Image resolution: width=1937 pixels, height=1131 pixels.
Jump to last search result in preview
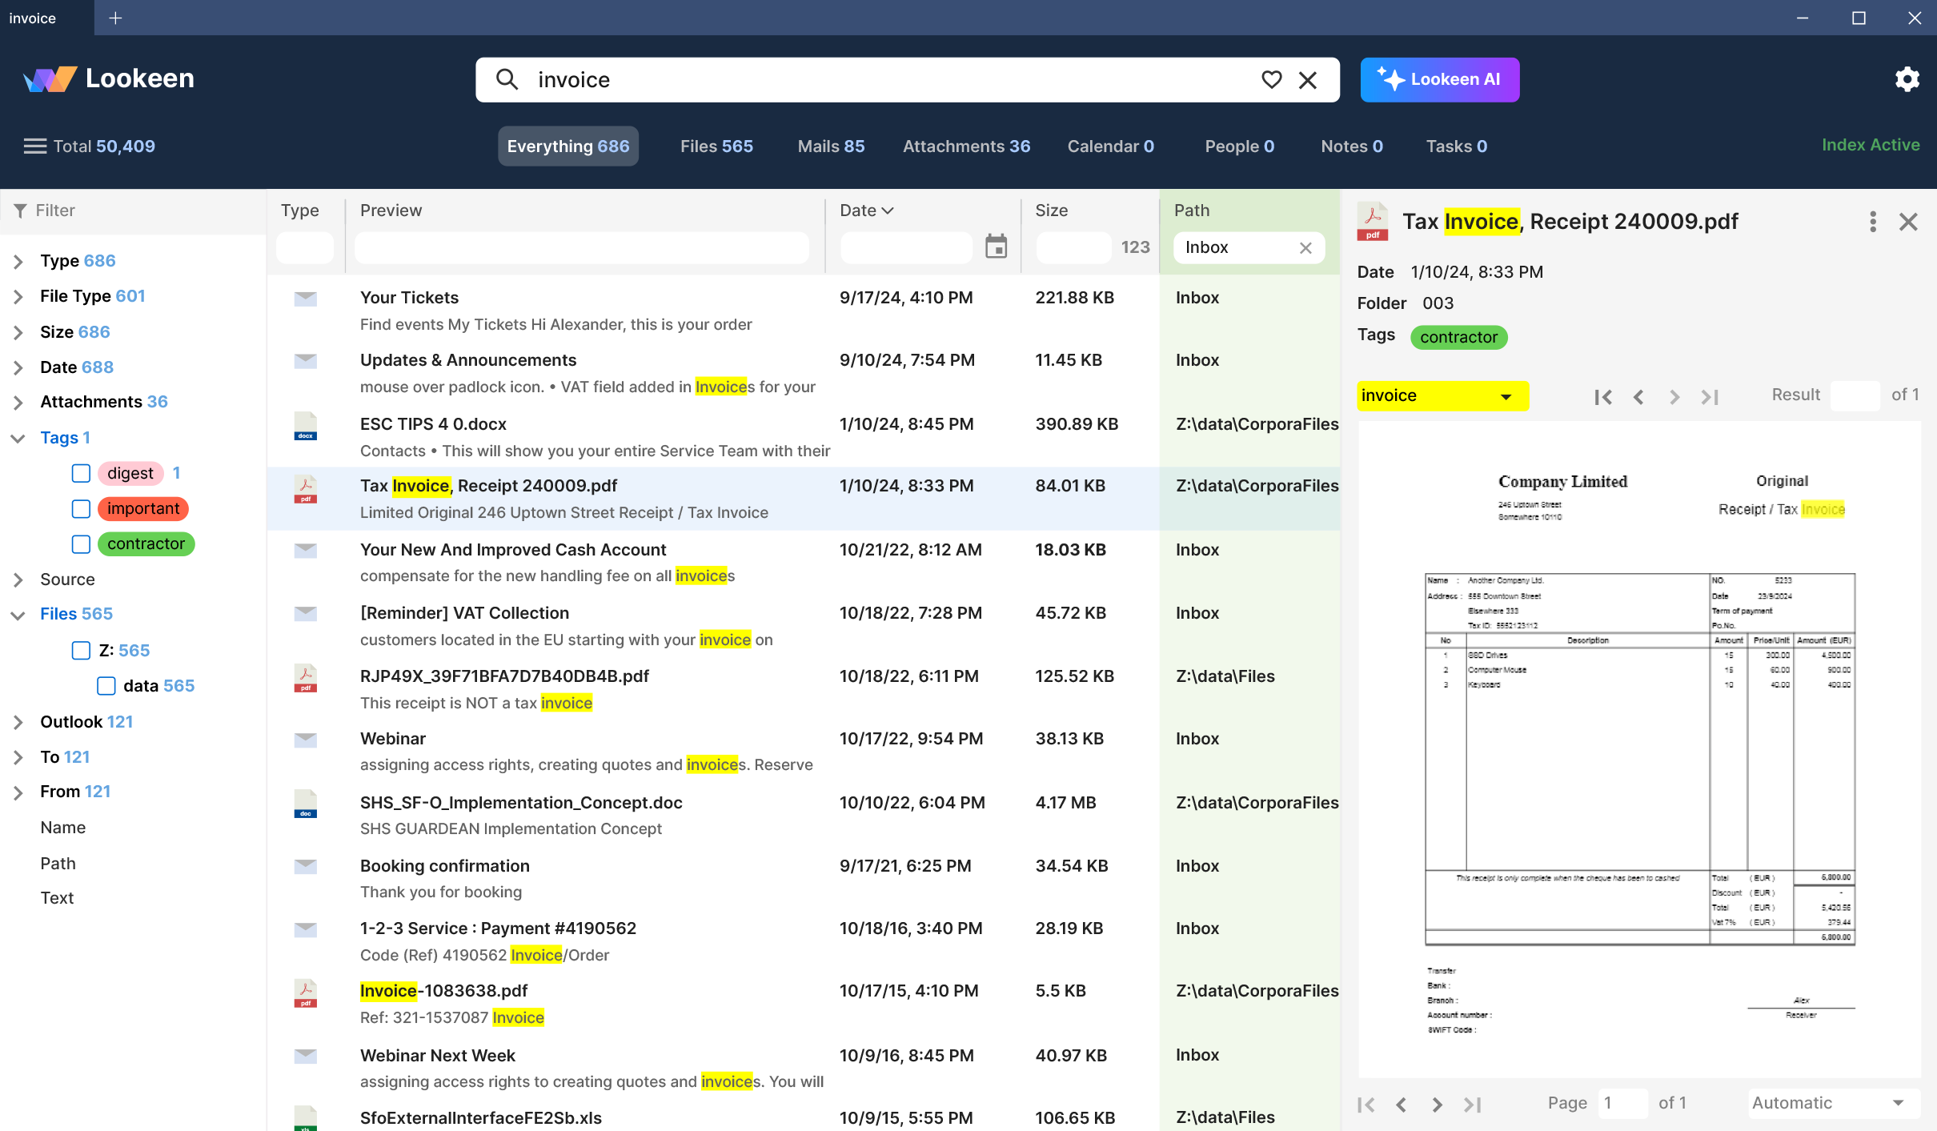(x=1710, y=396)
